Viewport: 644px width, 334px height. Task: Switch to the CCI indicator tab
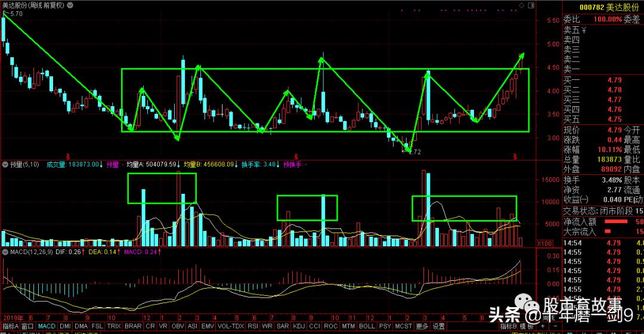pyautogui.click(x=315, y=326)
